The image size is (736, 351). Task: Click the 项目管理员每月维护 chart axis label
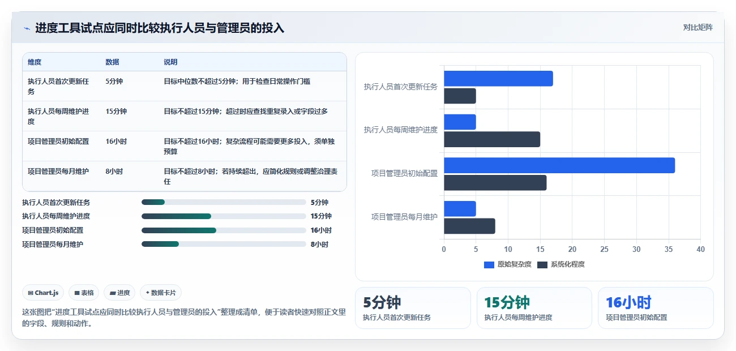[405, 217]
